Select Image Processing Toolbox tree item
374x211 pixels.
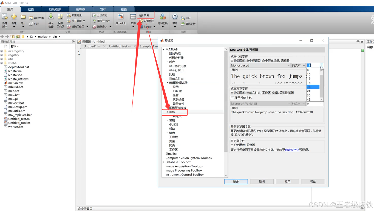[184, 171]
